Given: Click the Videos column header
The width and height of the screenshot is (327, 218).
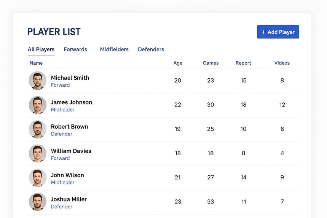Looking at the screenshot, I should point(282,63).
